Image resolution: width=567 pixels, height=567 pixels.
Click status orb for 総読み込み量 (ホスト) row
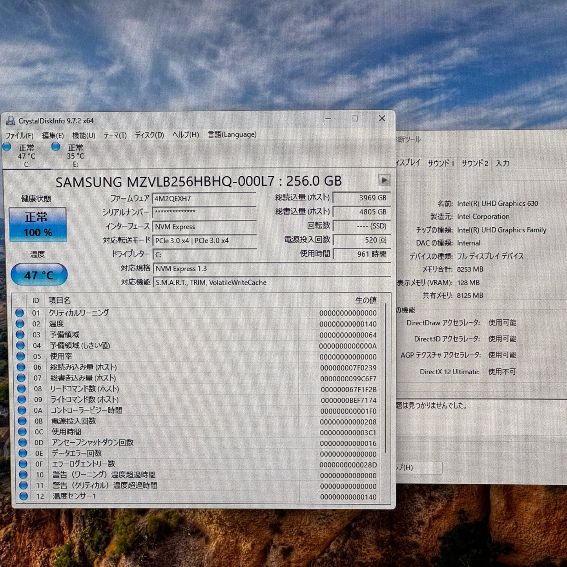pos(21,367)
